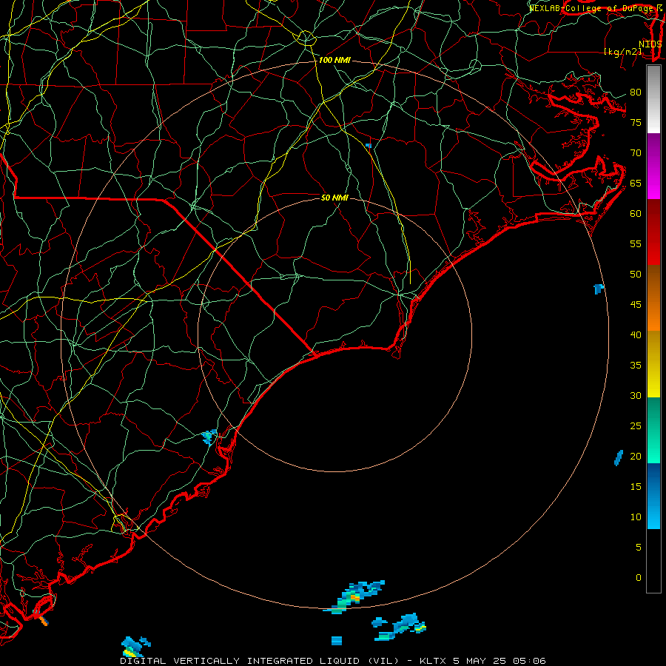The width and height of the screenshot is (666, 666).
Task: Click the 20 value on the color scale
Action: click(x=636, y=456)
